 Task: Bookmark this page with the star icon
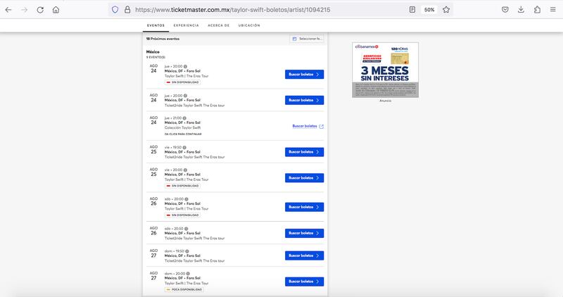446,10
